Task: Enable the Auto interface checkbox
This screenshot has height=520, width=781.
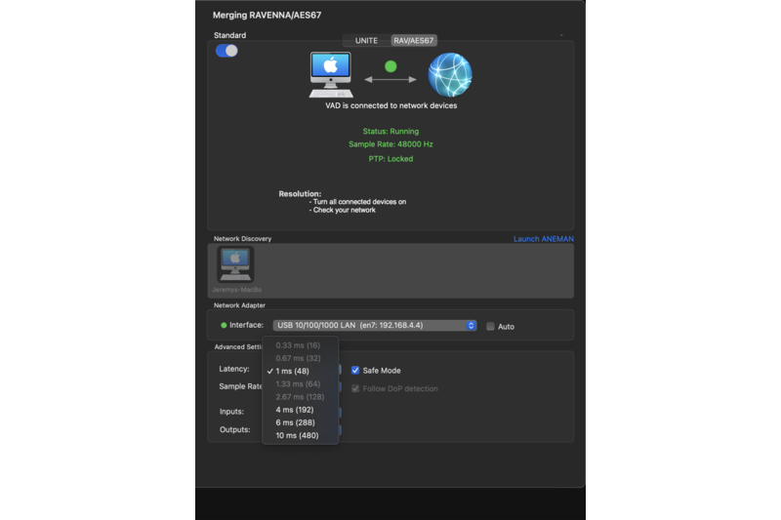Action: point(490,327)
